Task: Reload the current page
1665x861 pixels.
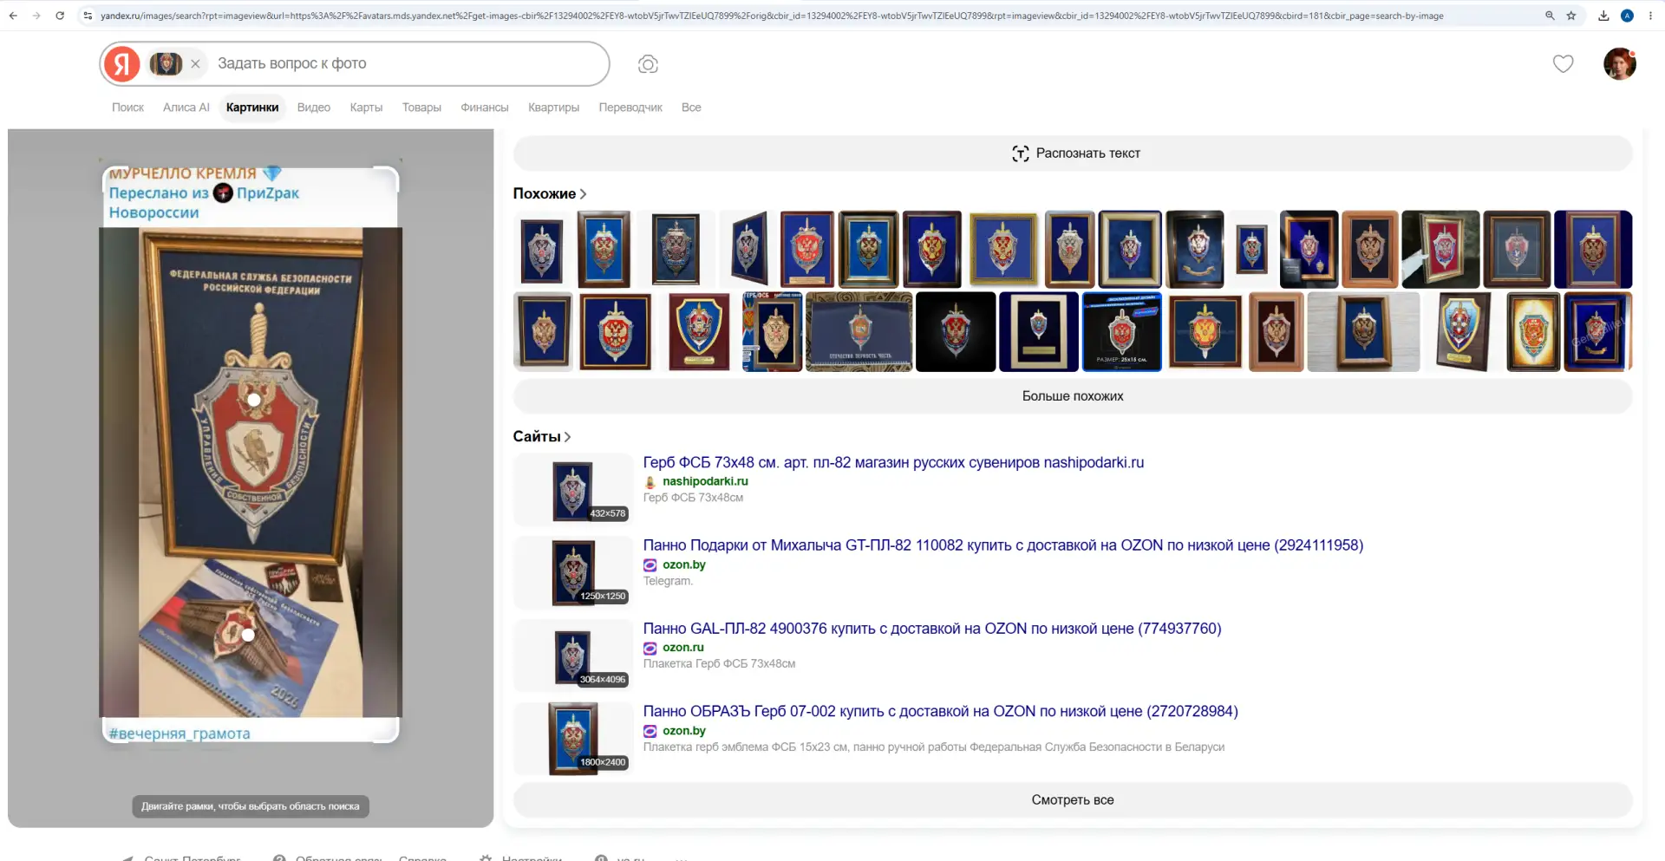Action: tap(60, 16)
